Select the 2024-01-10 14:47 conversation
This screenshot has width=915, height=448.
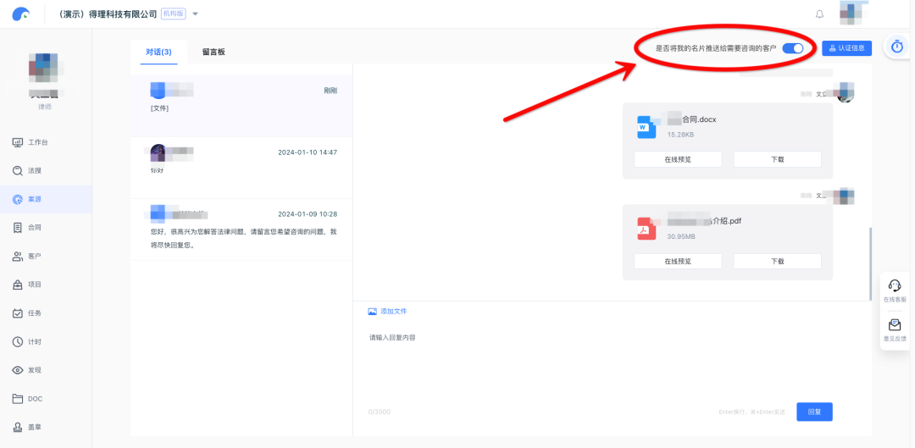click(x=241, y=168)
